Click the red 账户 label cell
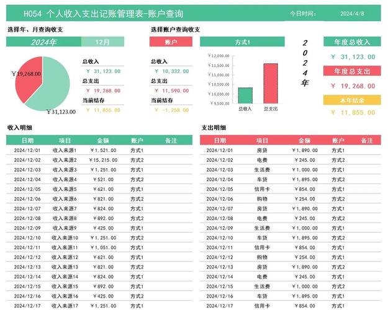Image resolution: width=388 pixels, height=310 pixels. tap(171, 42)
